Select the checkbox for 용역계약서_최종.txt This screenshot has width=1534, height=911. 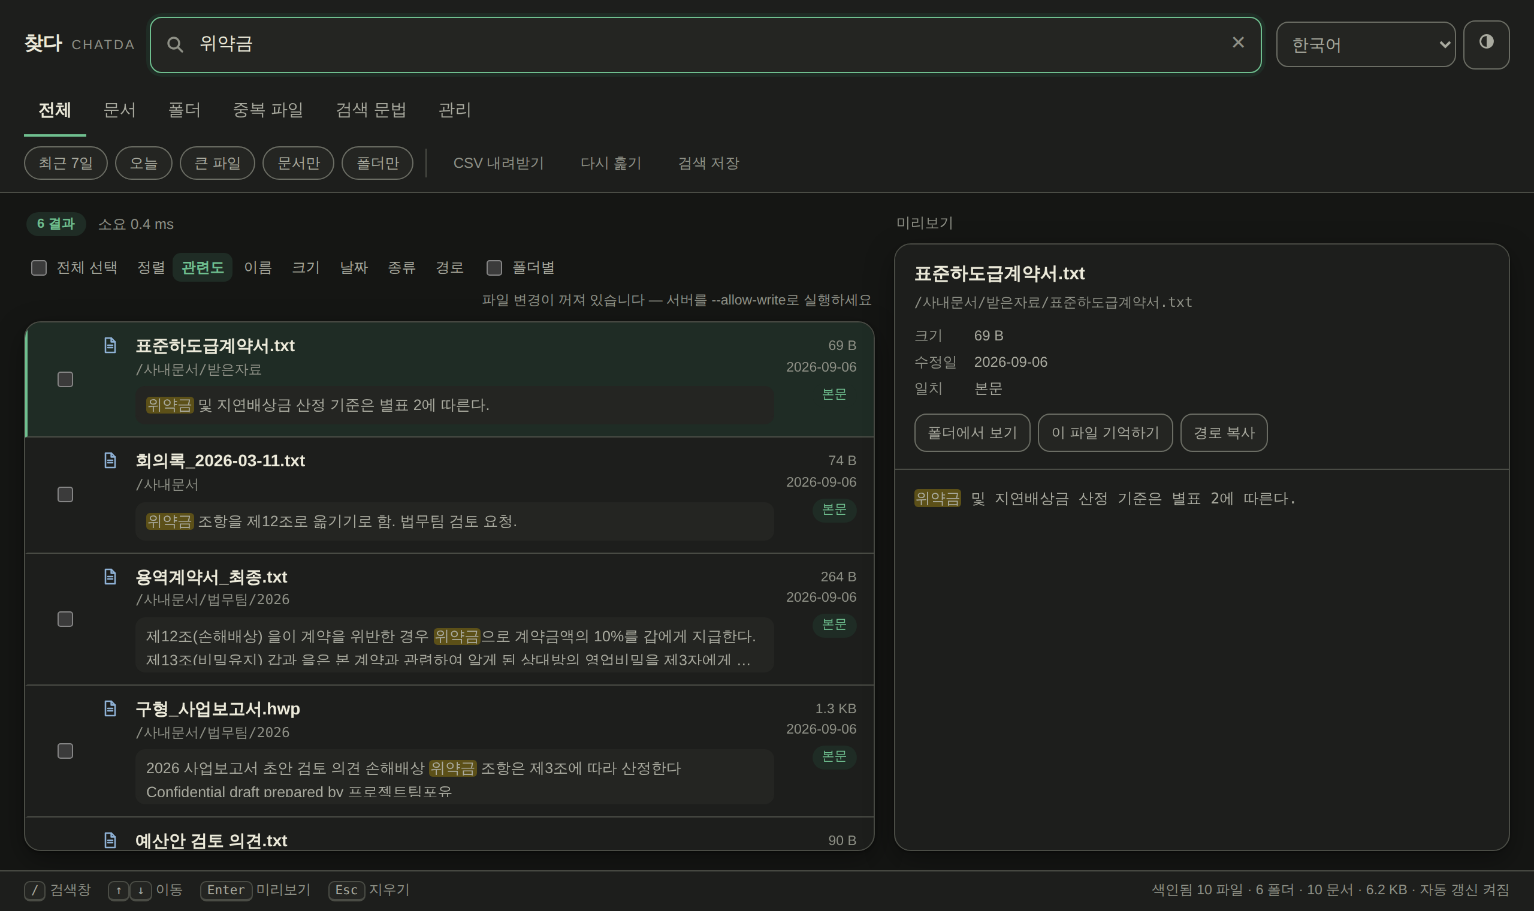coord(65,619)
